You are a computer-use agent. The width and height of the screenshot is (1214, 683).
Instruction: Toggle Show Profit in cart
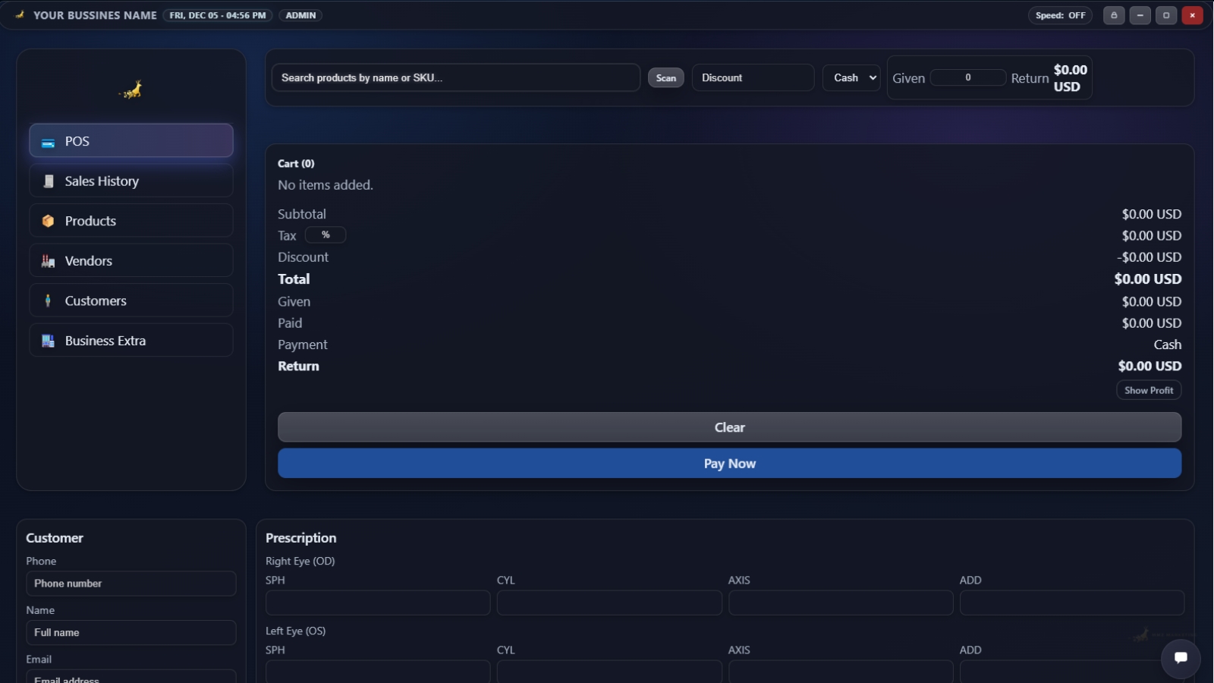click(x=1148, y=390)
